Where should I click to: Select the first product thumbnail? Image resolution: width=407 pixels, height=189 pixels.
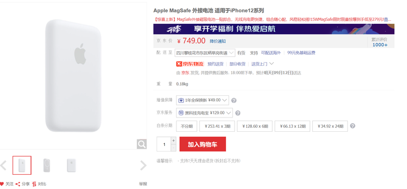point(22,165)
